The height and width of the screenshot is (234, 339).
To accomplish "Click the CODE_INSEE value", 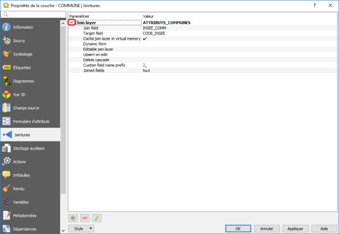I will [x=154, y=33].
